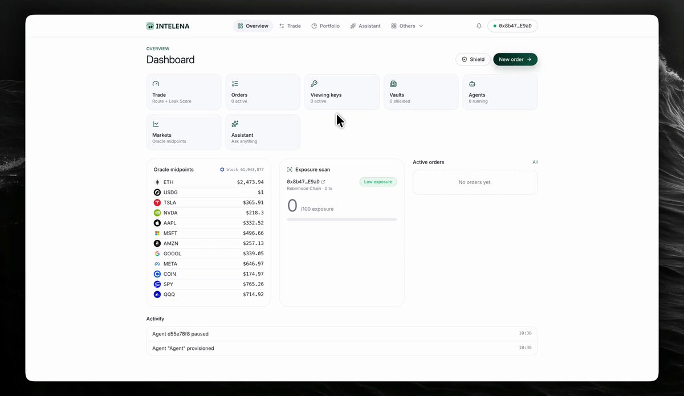Click the exposure score progress bar
Viewport: 684px width, 396px height.
click(342, 219)
